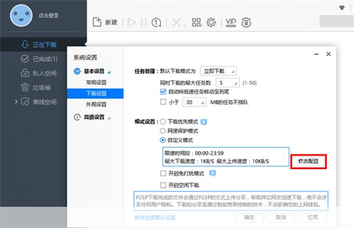Click the 取消 button
The image size is (354, 228).
281,217
